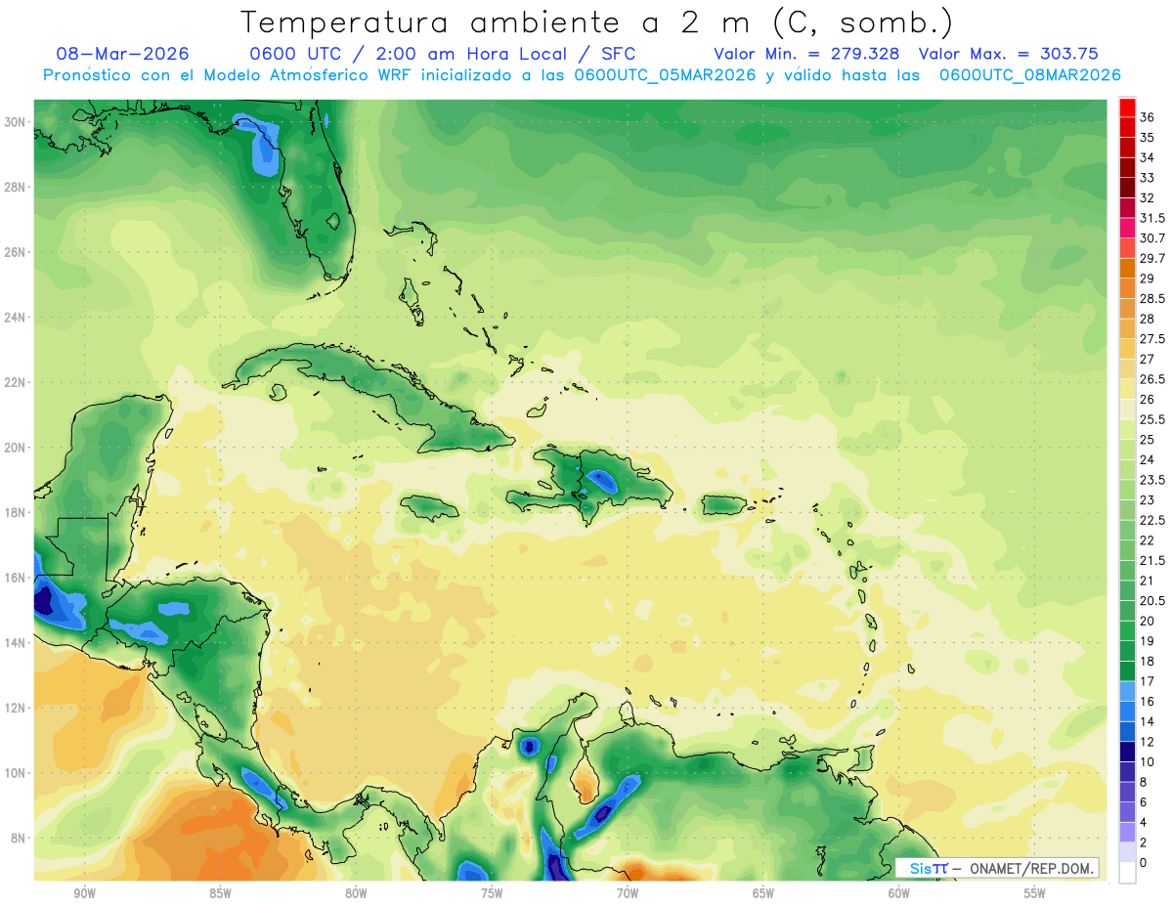Image resolution: width=1173 pixels, height=906 pixels.
Task: Click the legend value '31.5'
Action: pyautogui.click(x=1153, y=218)
